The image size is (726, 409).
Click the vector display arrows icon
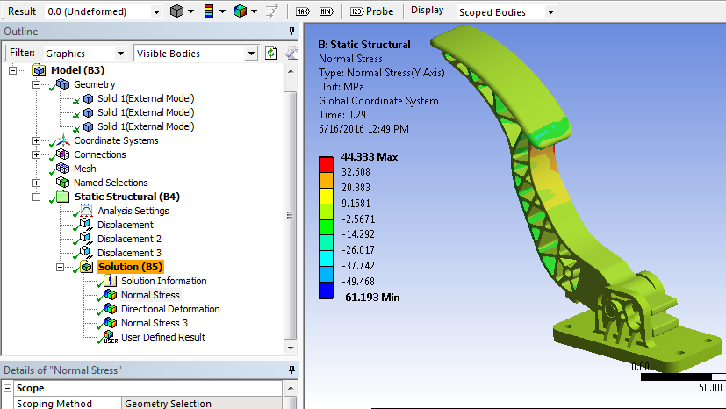[272, 11]
